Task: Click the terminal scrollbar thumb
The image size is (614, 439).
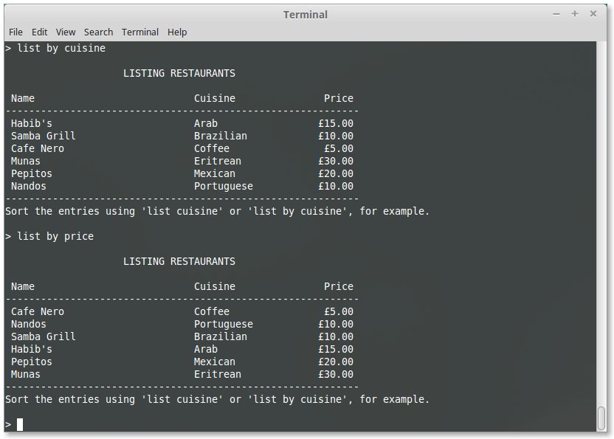Action: [x=601, y=418]
